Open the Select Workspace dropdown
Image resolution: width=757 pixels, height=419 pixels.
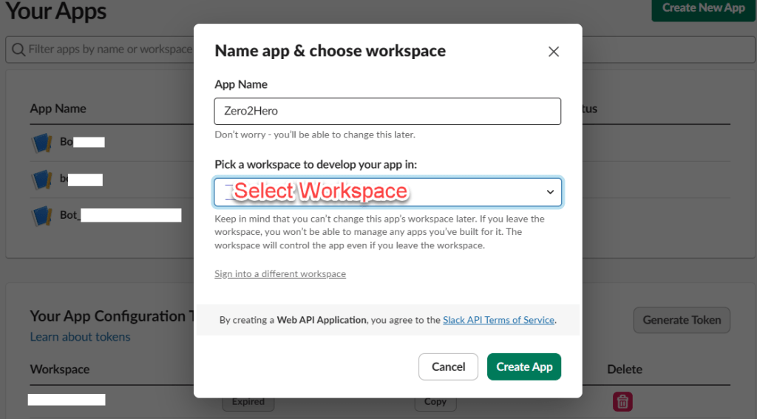coord(387,192)
